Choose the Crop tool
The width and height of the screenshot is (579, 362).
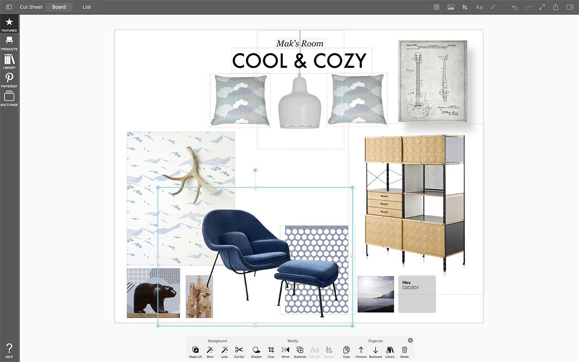tap(271, 351)
